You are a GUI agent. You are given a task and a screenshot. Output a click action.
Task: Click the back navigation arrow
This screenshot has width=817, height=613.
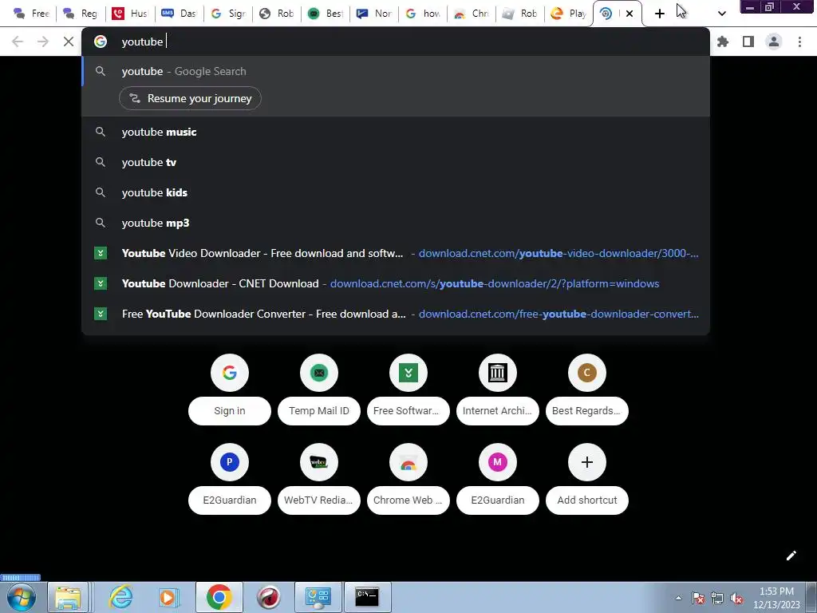click(18, 42)
